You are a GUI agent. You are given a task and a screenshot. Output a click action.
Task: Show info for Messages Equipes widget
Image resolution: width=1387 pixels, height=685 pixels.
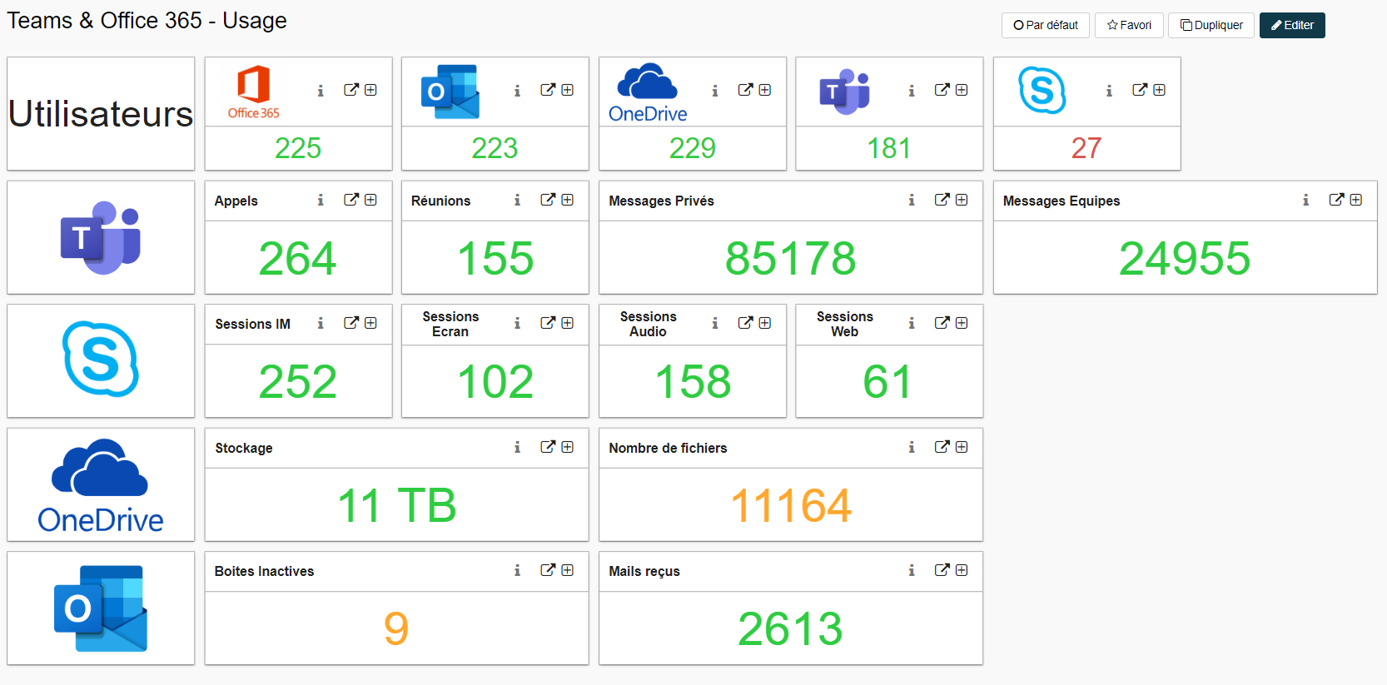(x=1306, y=200)
